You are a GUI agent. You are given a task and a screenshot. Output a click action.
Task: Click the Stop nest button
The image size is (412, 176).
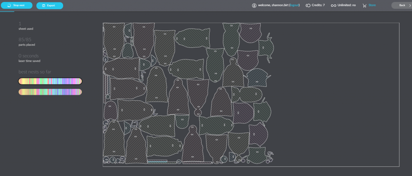point(16,5)
